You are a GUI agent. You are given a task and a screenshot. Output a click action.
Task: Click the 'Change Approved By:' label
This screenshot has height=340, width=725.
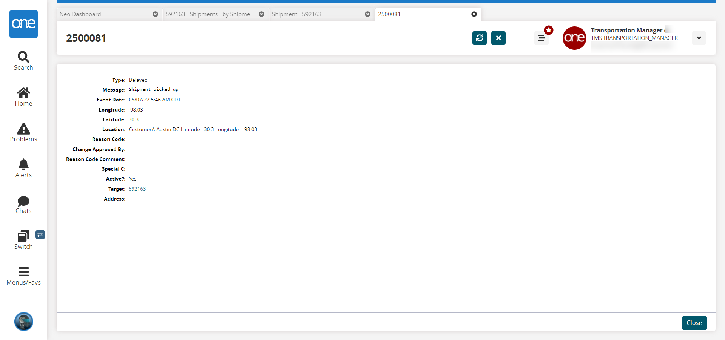[99, 149]
